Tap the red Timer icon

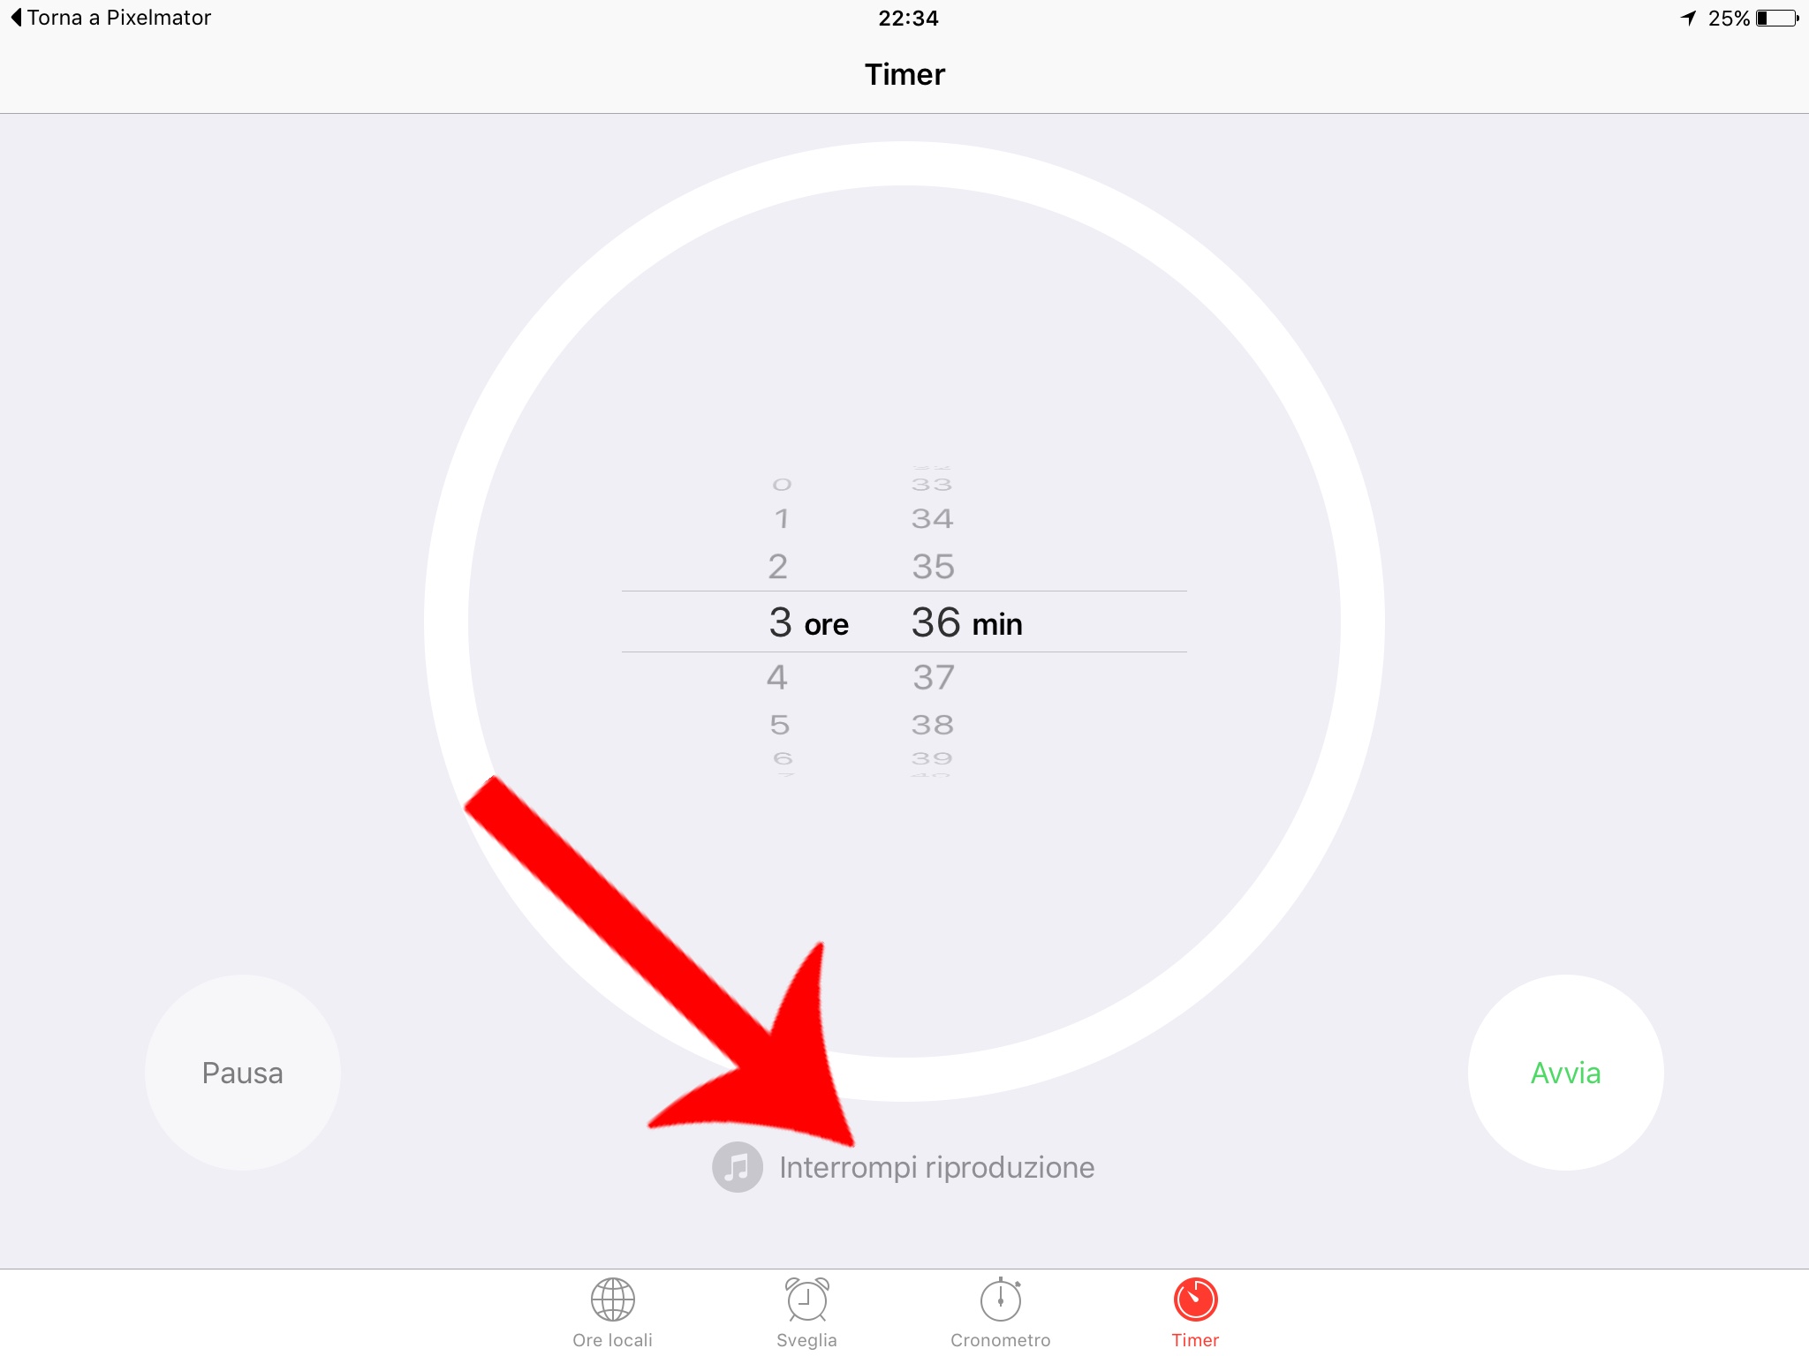[x=1195, y=1299]
